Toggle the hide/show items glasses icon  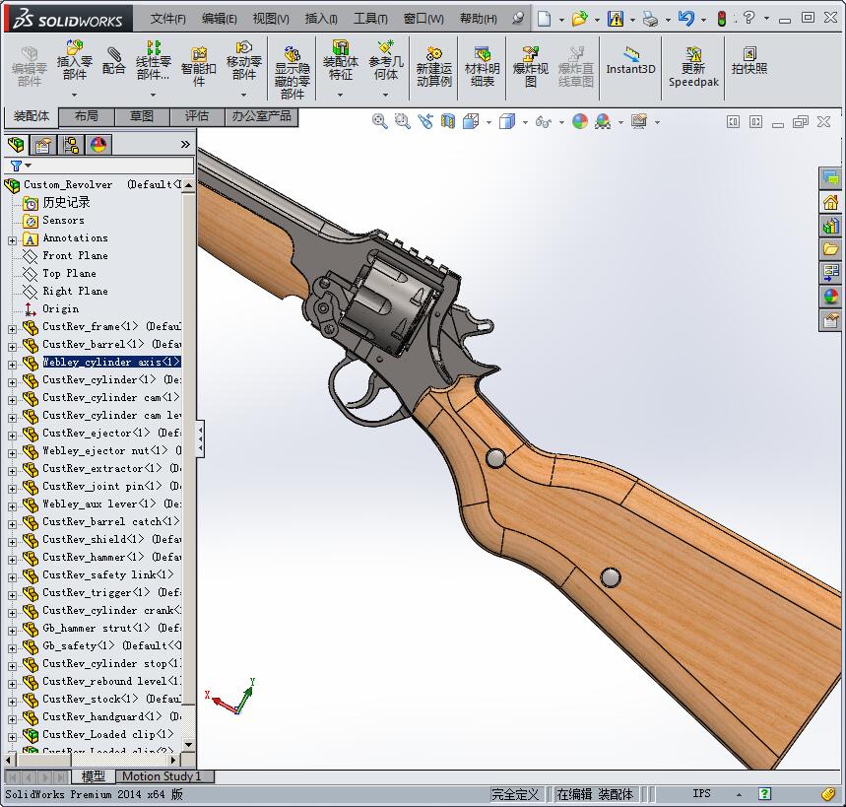tap(541, 121)
